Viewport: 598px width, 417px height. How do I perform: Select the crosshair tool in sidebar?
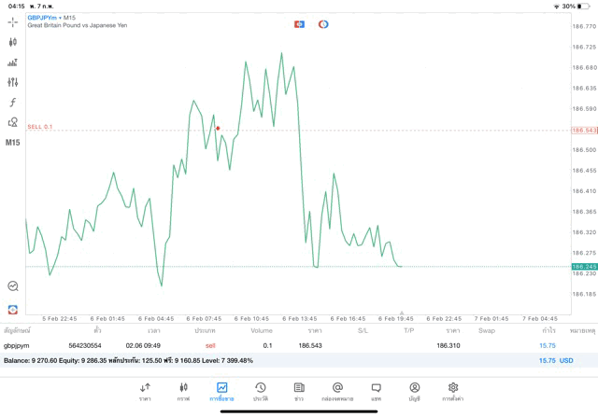coord(13,21)
